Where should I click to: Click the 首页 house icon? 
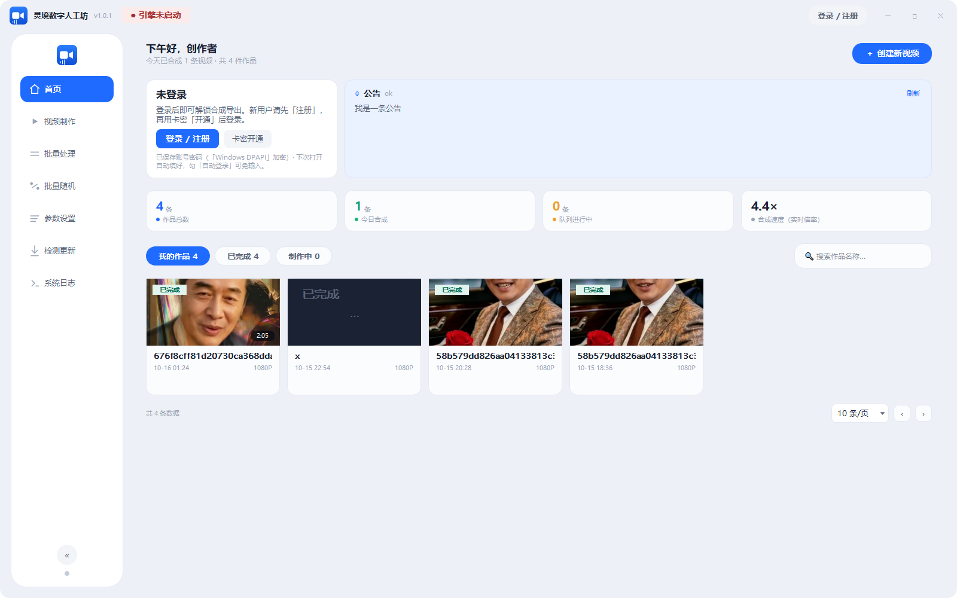point(35,89)
